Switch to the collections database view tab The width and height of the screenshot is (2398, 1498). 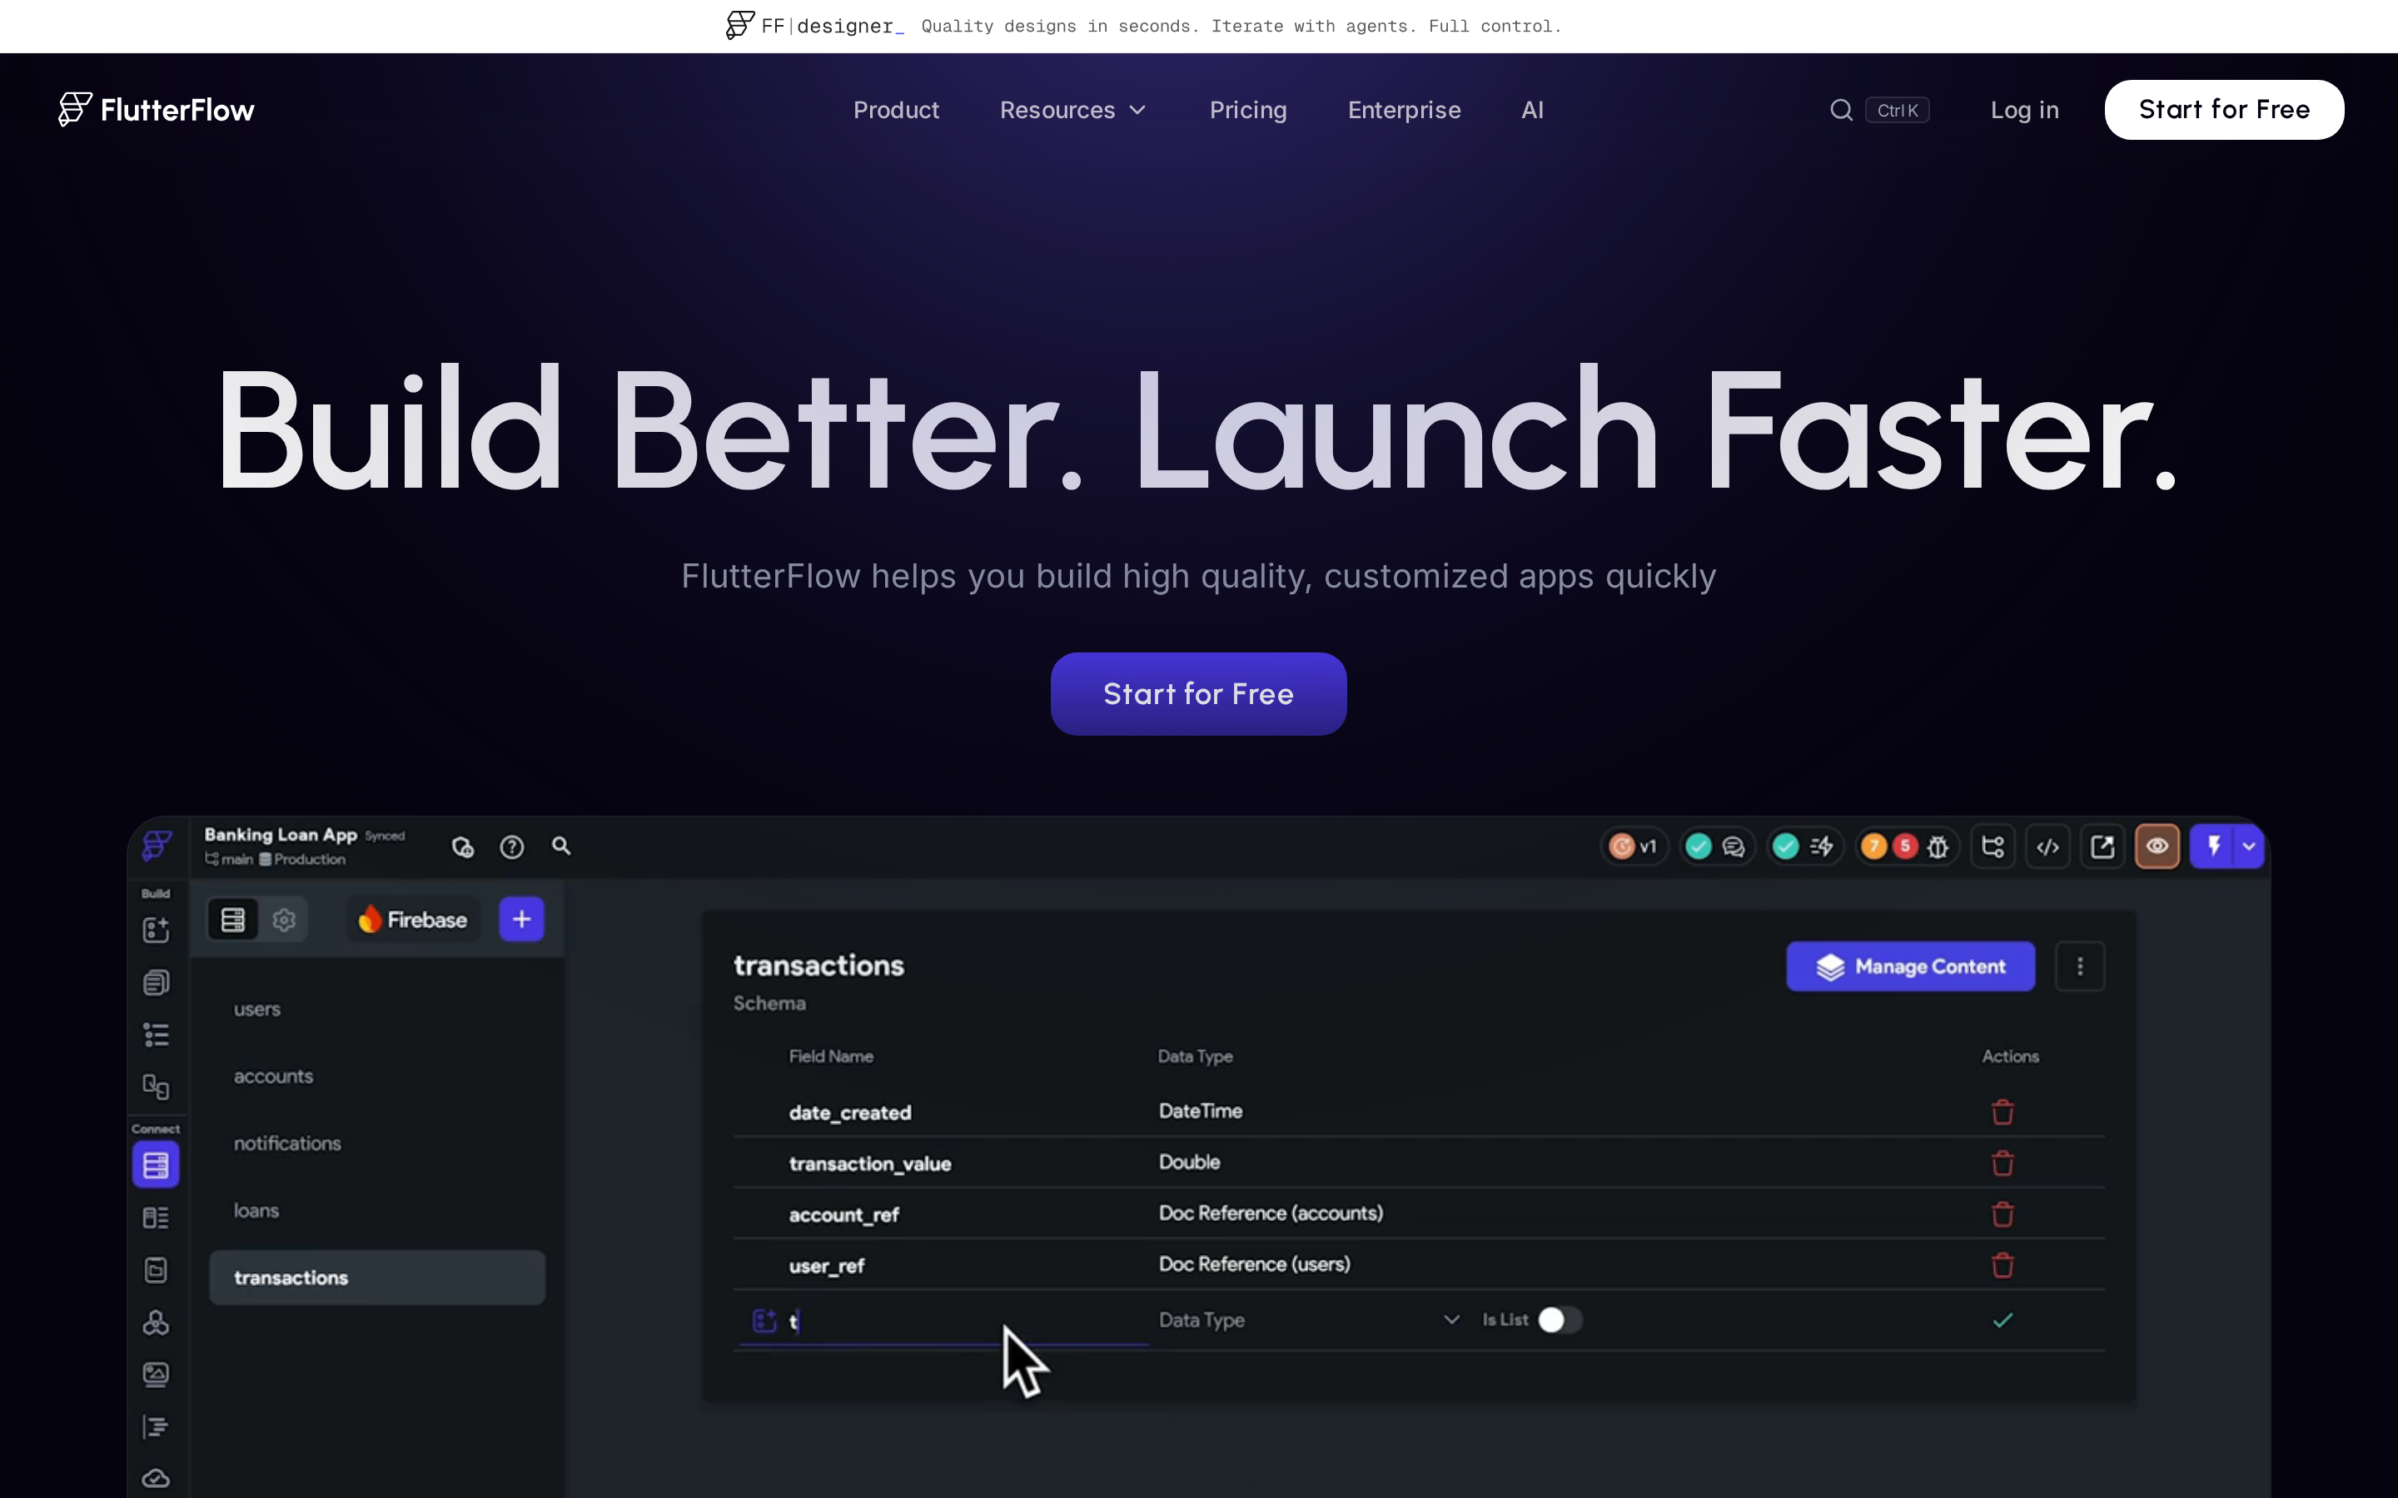(x=233, y=920)
